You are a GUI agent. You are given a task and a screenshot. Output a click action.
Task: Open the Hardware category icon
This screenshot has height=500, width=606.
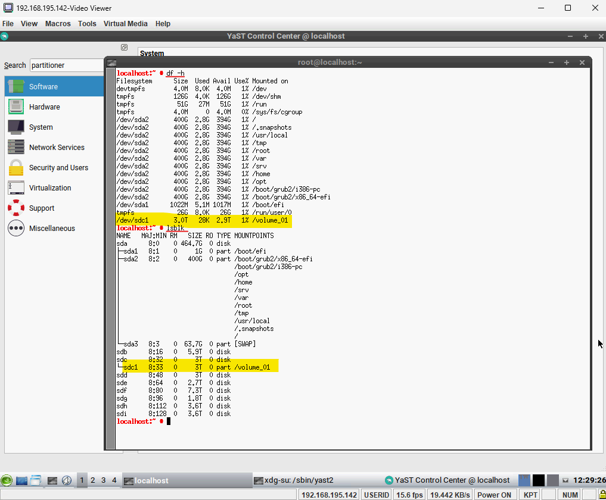tap(16, 107)
